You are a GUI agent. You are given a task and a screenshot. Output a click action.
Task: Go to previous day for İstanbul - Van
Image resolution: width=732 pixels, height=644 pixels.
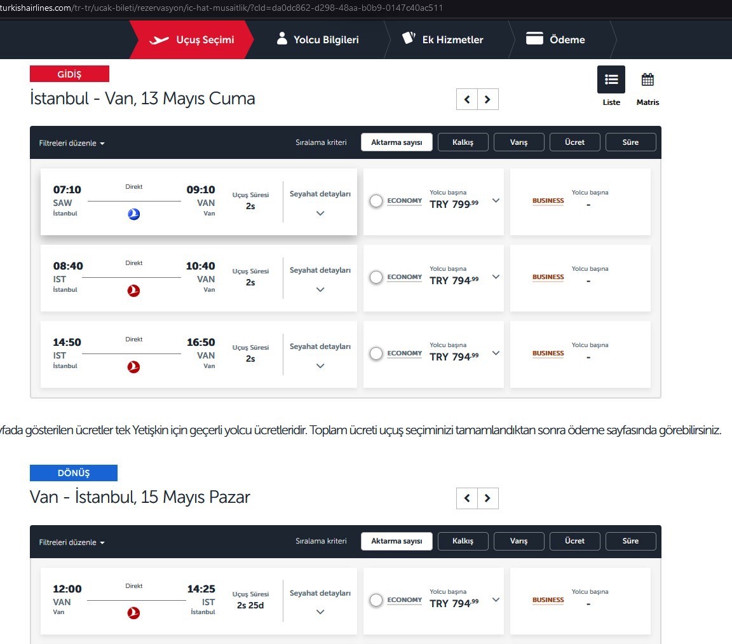(467, 99)
